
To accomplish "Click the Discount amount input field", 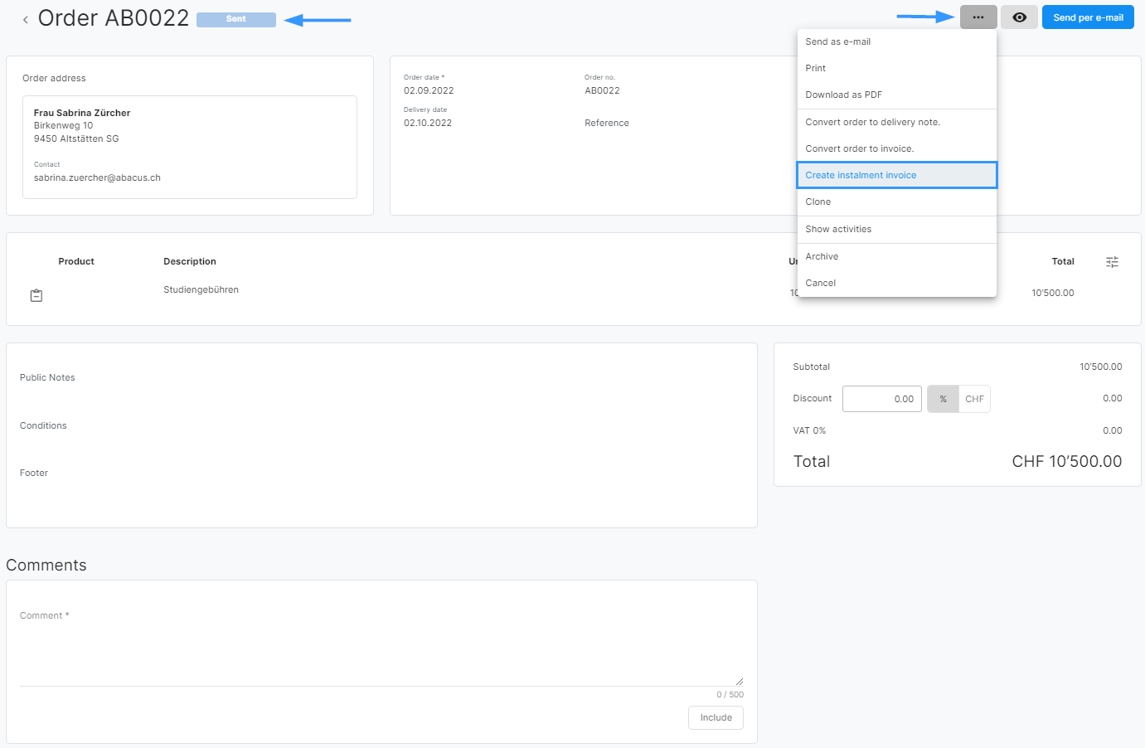I will point(881,399).
